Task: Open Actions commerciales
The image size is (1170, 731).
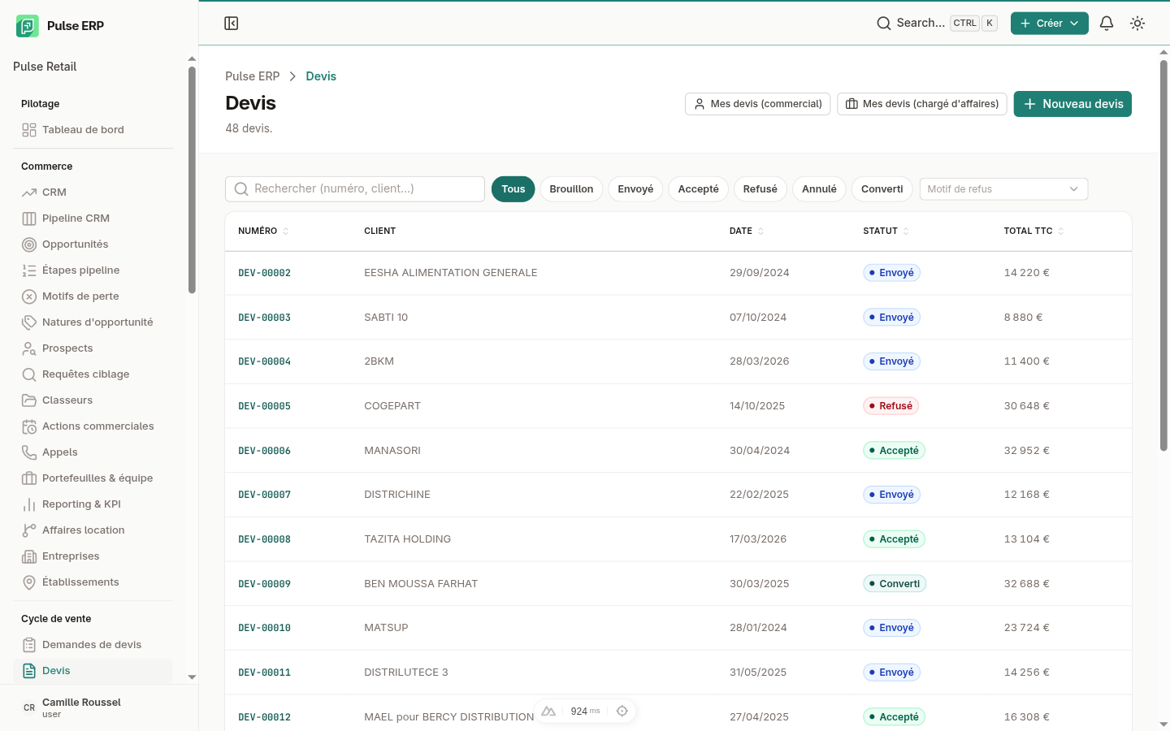Action: [x=93, y=426]
